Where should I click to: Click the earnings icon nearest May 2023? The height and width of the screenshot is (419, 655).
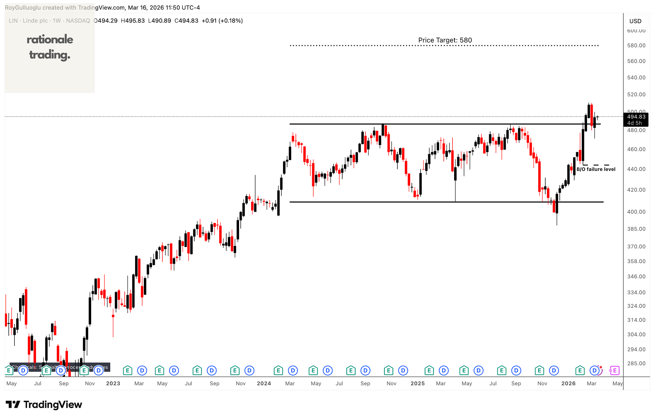coord(159,370)
